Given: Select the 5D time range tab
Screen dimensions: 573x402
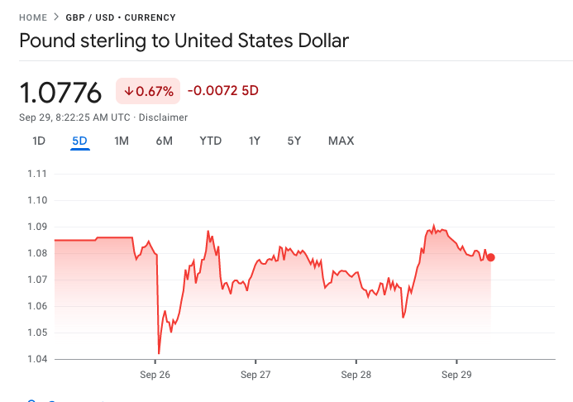Looking at the screenshot, I should click(x=79, y=141).
